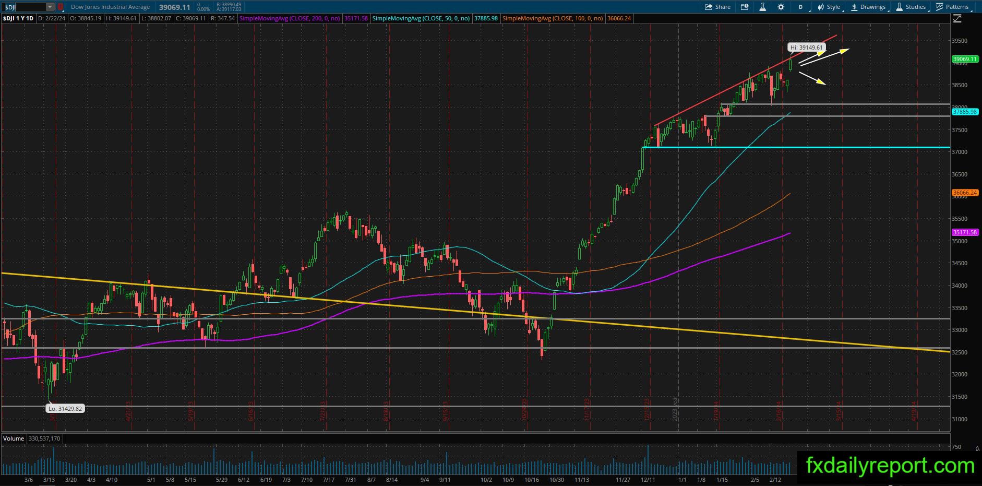Click the Dow Jones Industrial Average name
The height and width of the screenshot is (486, 982).
click(110, 7)
